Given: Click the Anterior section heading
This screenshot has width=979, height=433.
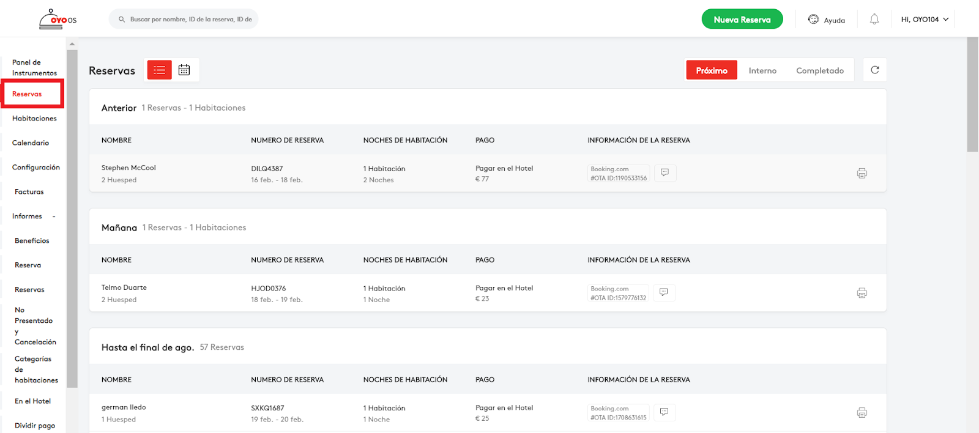Looking at the screenshot, I should pos(119,108).
